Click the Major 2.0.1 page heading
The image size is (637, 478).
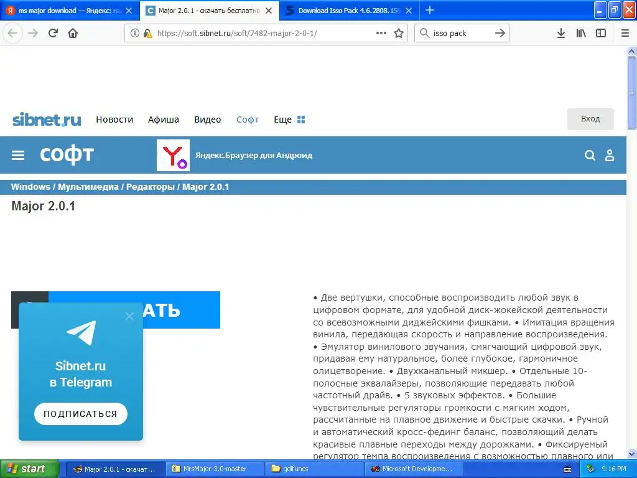pos(43,206)
